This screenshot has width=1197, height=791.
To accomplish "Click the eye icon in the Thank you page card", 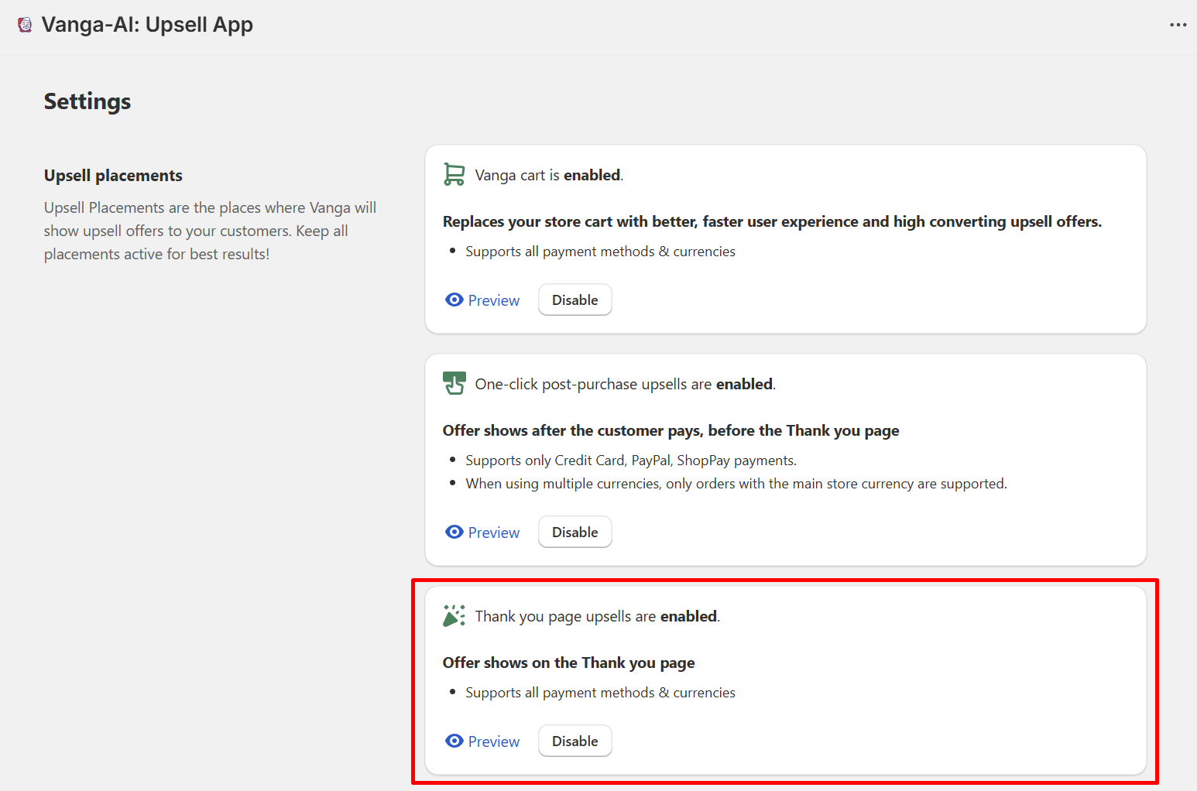I will tap(454, 741).
